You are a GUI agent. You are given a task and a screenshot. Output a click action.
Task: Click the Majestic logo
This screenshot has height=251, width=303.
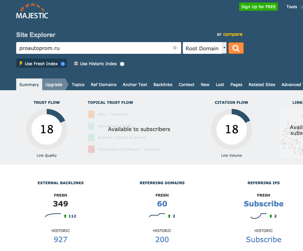32,11
